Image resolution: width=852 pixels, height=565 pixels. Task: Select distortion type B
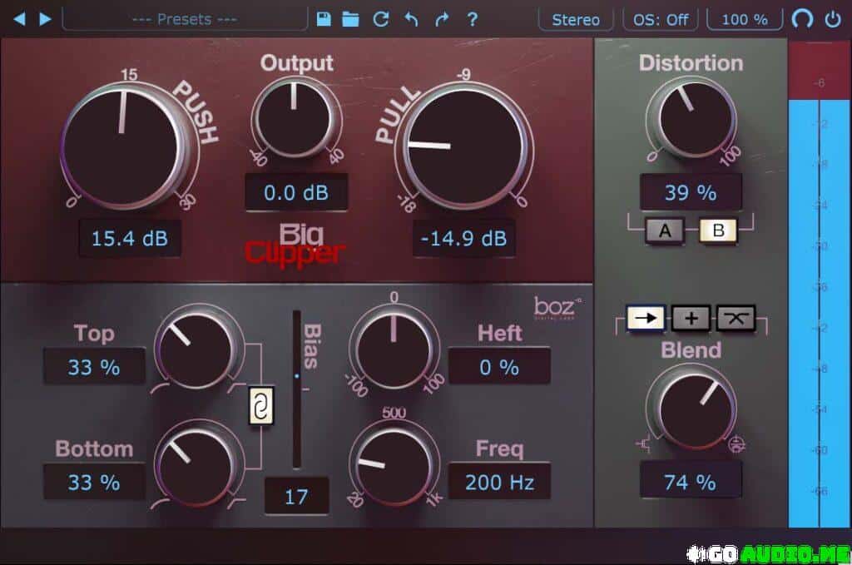click(x=718, y=230)
